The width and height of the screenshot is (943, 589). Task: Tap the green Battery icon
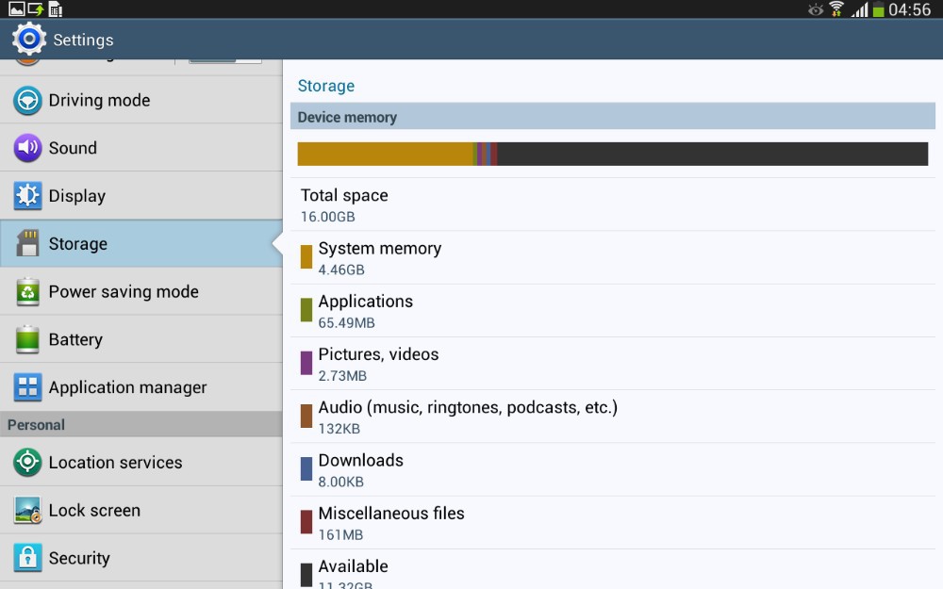click(27, 339)
